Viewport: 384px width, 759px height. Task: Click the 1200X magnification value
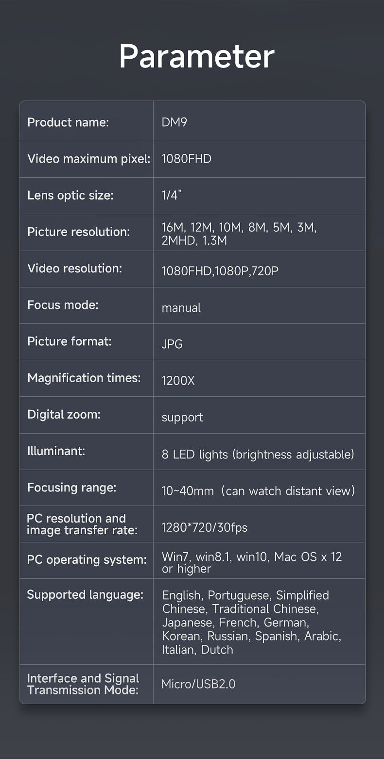[x=178, y=381]
